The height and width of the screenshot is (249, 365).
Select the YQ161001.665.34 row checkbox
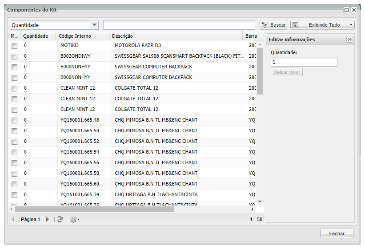coord(14,195)
